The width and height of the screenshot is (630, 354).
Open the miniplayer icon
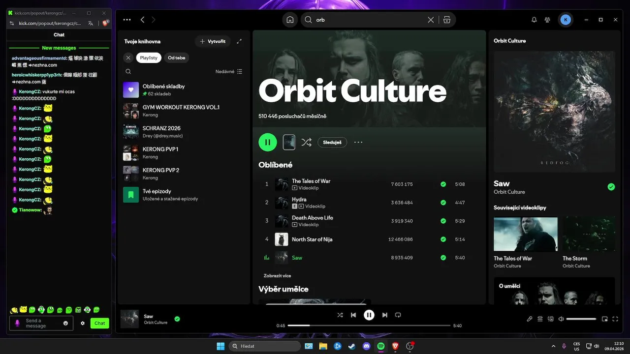(605, 319)
